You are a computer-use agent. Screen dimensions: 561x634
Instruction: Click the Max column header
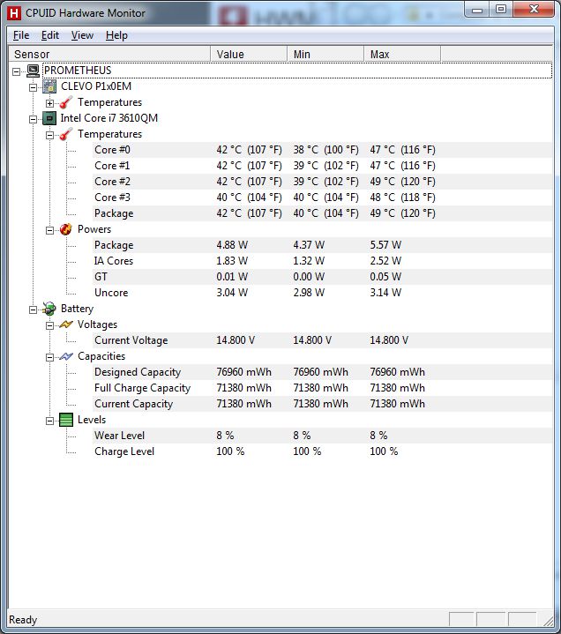pyautogui.click(x=402, y=54)
